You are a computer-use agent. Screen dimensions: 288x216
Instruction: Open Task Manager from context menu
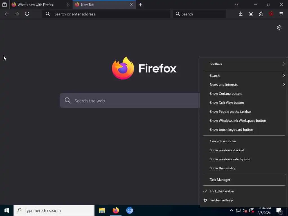tap(244, 180)
